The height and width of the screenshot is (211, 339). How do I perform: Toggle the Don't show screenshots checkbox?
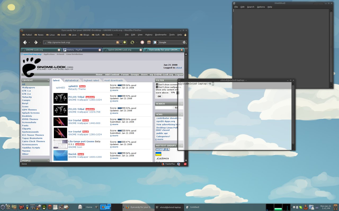click(157, 84)
